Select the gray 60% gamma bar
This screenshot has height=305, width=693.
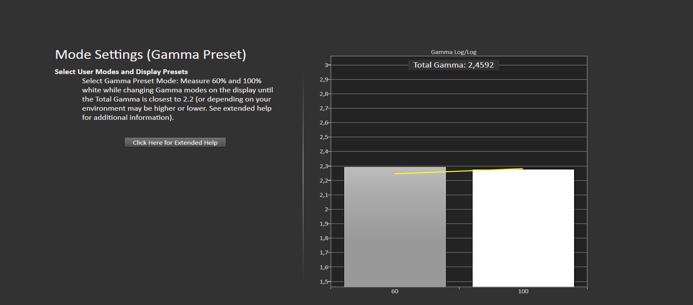[395, 227]
